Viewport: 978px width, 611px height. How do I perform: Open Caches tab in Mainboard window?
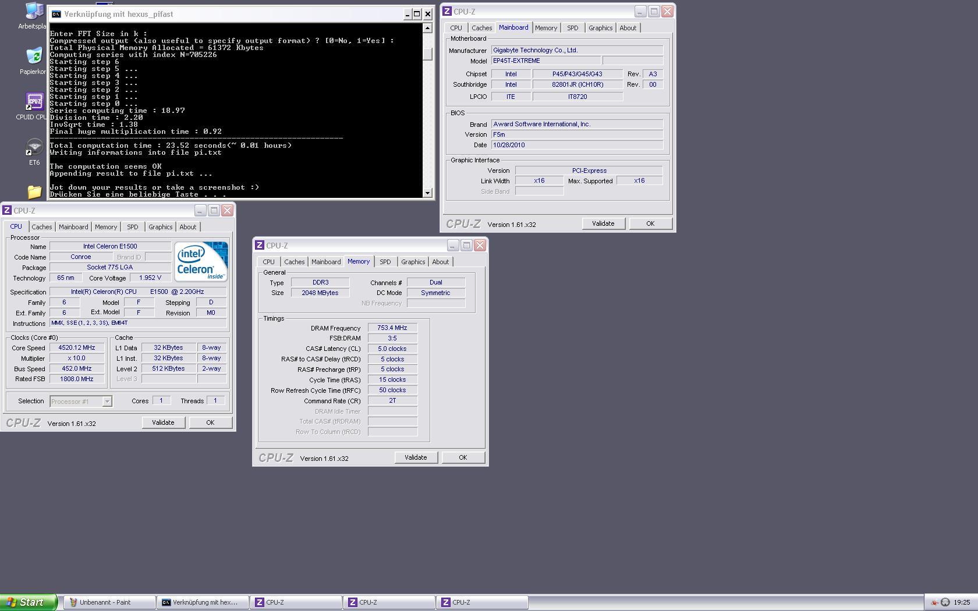point(482,28)
